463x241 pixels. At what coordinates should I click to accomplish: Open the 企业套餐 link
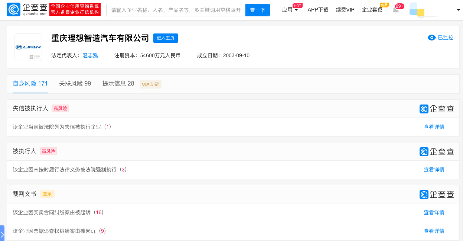point(372,10)
